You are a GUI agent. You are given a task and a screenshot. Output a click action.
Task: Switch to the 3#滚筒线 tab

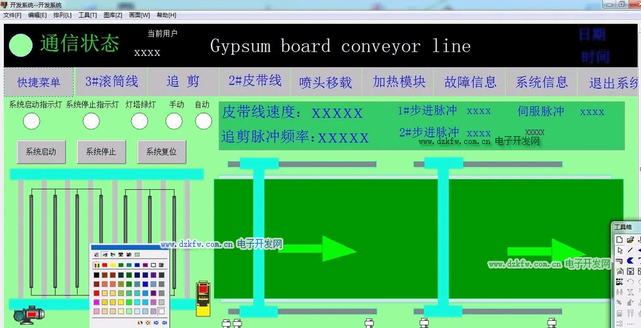[x=112, y=82]
